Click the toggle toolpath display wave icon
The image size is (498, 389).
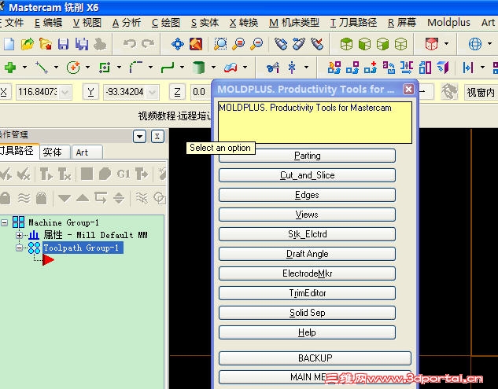24,198
